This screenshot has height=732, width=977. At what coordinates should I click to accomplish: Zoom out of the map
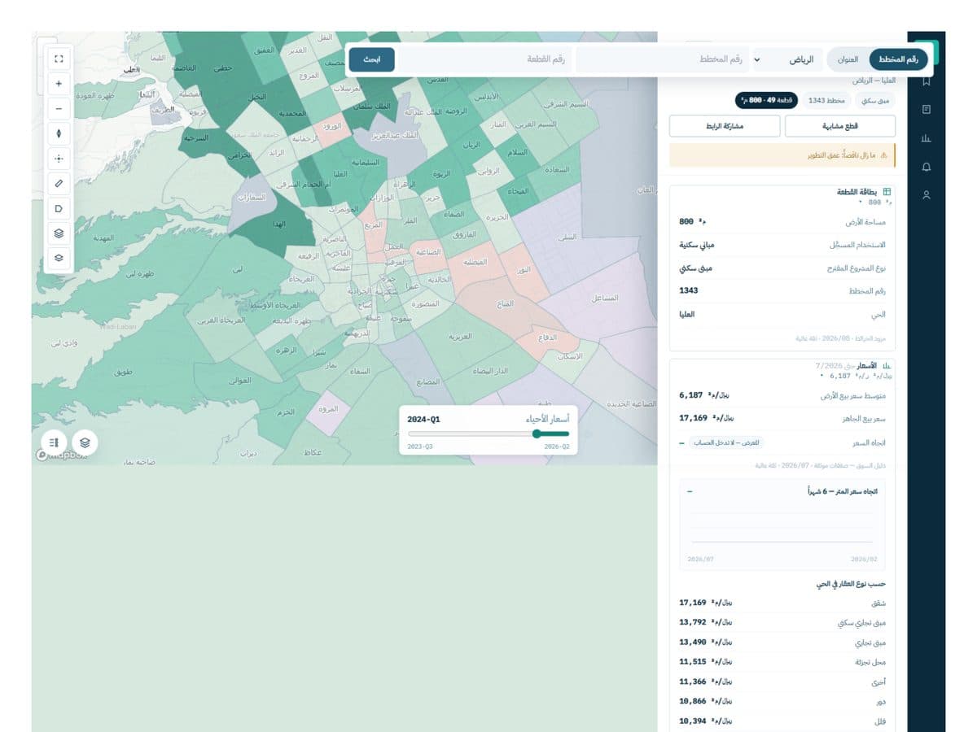[x=59, y=108]
